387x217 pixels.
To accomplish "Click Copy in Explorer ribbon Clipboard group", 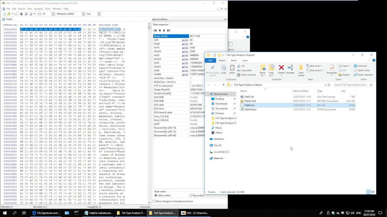I will (x=223, y=69).
